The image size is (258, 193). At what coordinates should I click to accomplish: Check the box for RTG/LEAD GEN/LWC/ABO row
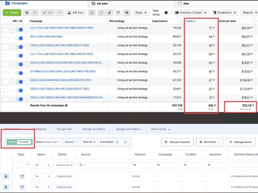6,38
